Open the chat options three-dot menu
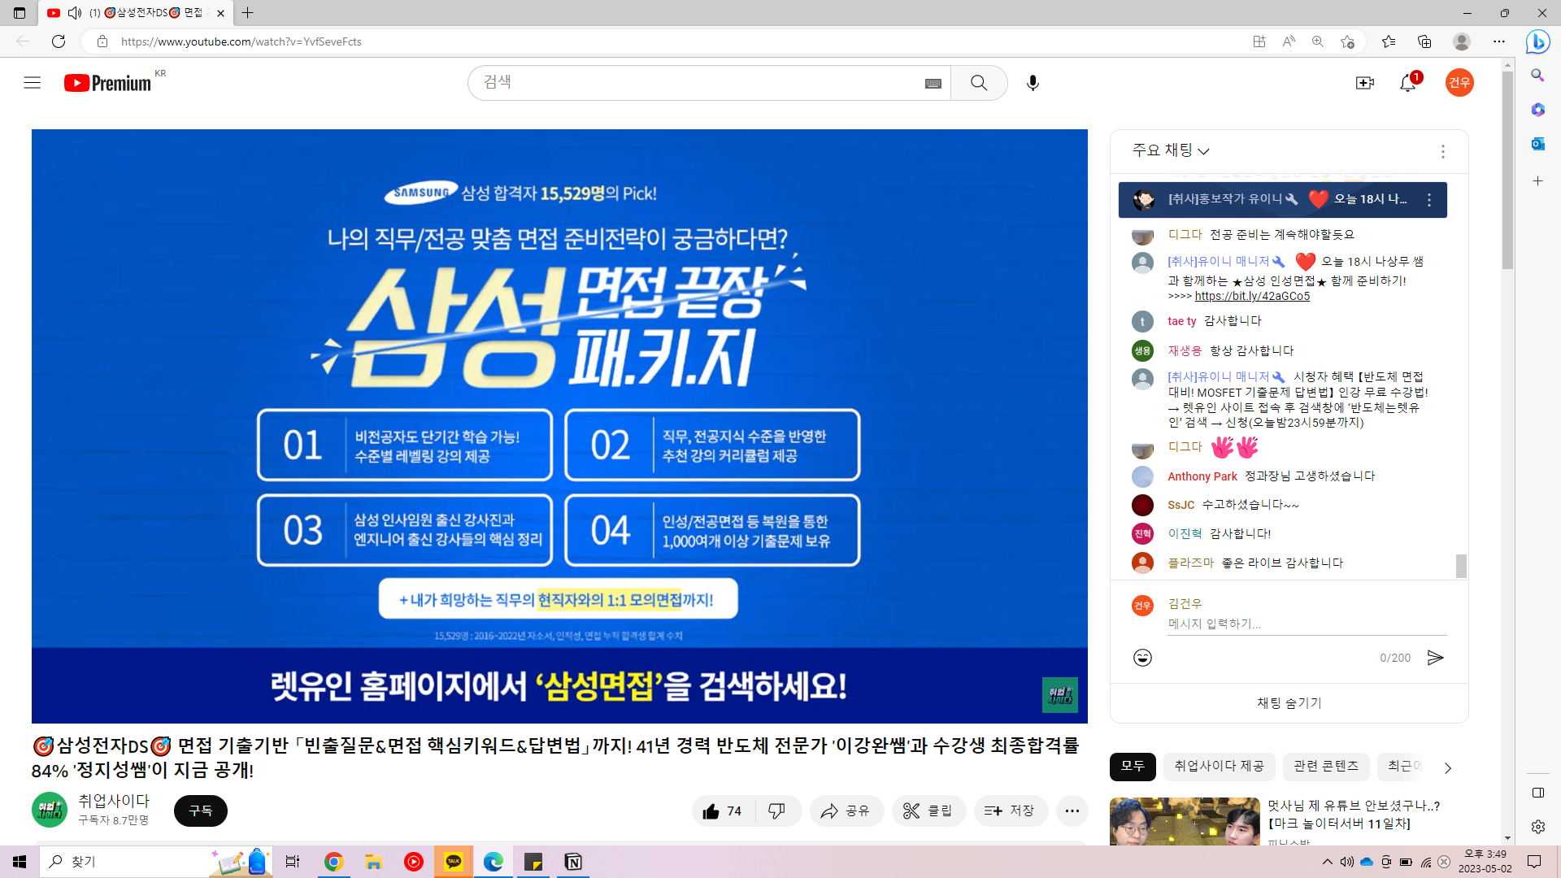The height and width of the screenshot is (878, 1561). click(1442, 152)
